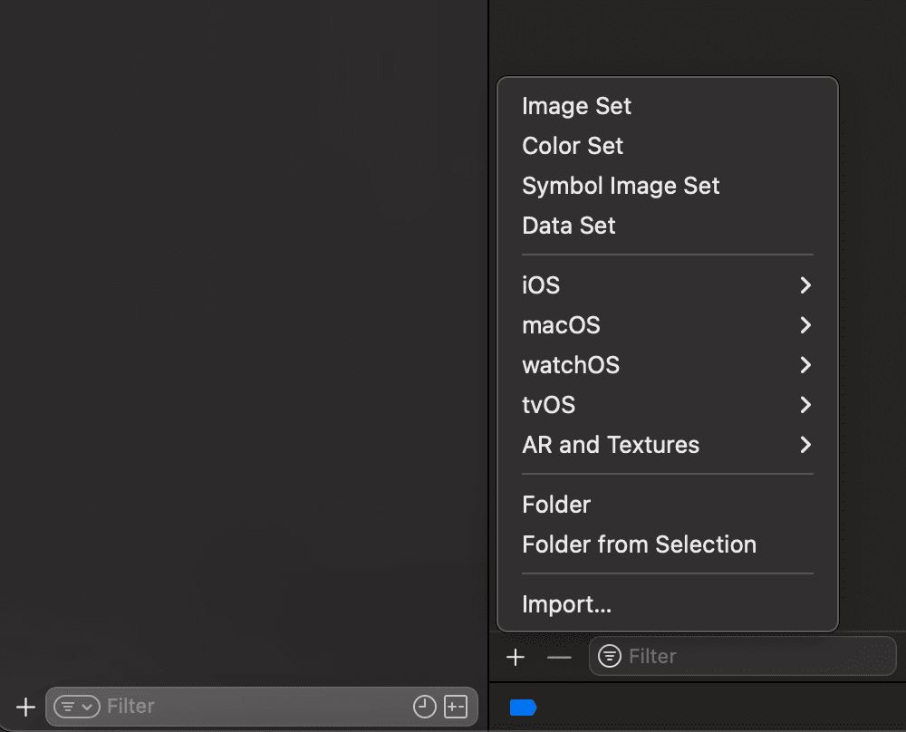Click the iOS row chevron arrow
This screenshot has width=906, height=732.
coord(805,285)
